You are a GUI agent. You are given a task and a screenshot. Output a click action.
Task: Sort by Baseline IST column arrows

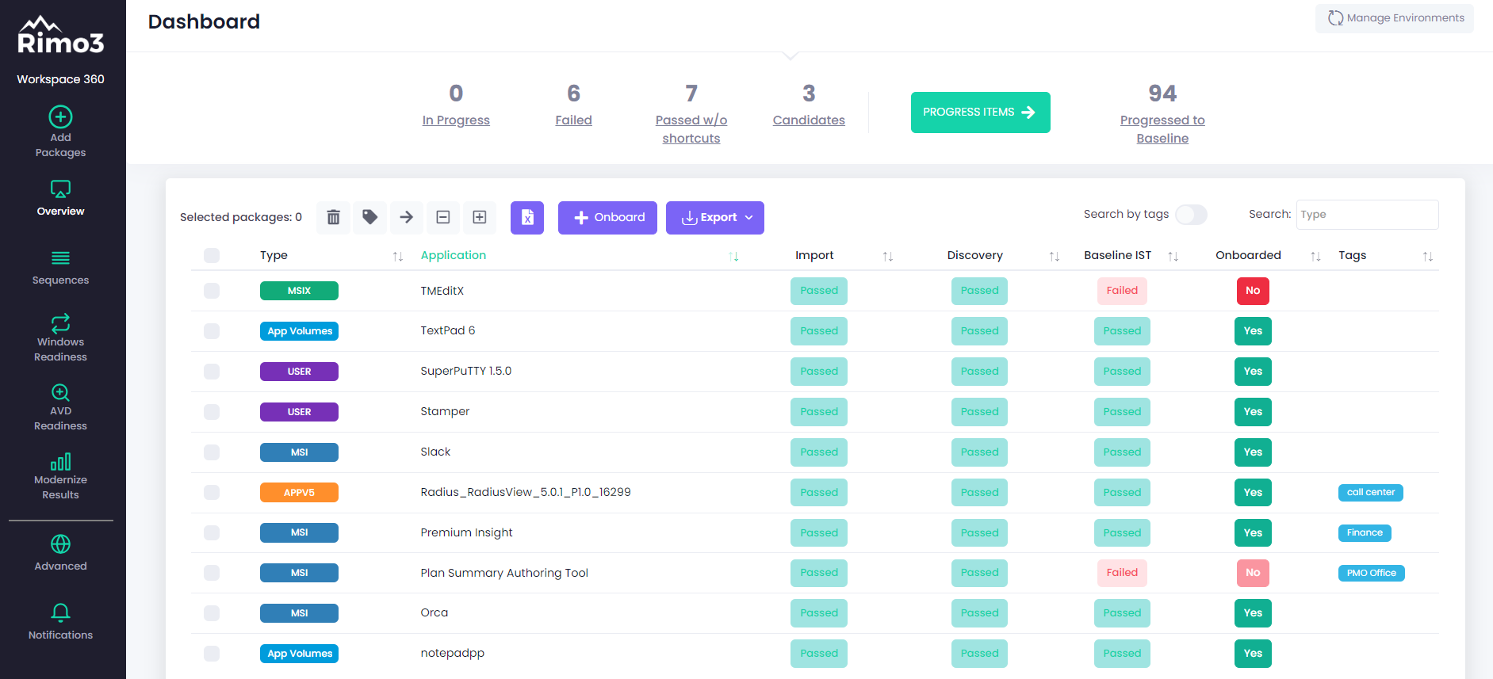click(1173, 256)
